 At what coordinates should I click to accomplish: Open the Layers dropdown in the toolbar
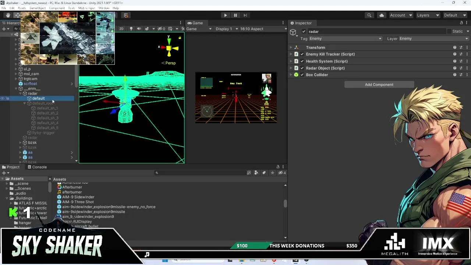(x=428, y=15)
